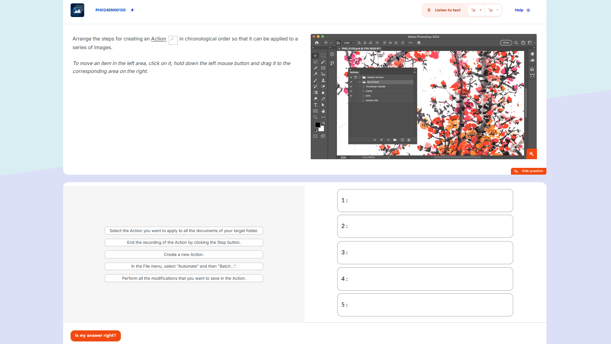This screenshot has height=344, width=611.
Task: Select the Clone Stamp tool
Action: (323, 80)
